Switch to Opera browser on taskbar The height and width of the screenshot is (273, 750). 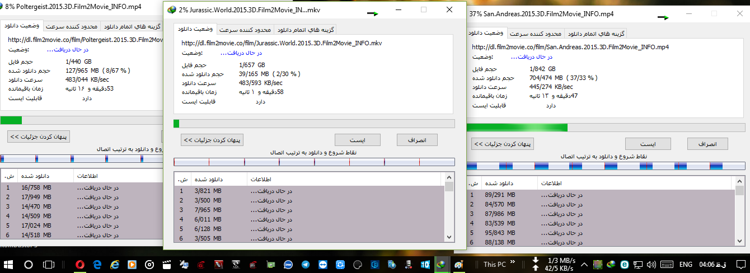(x=81, y=265)
